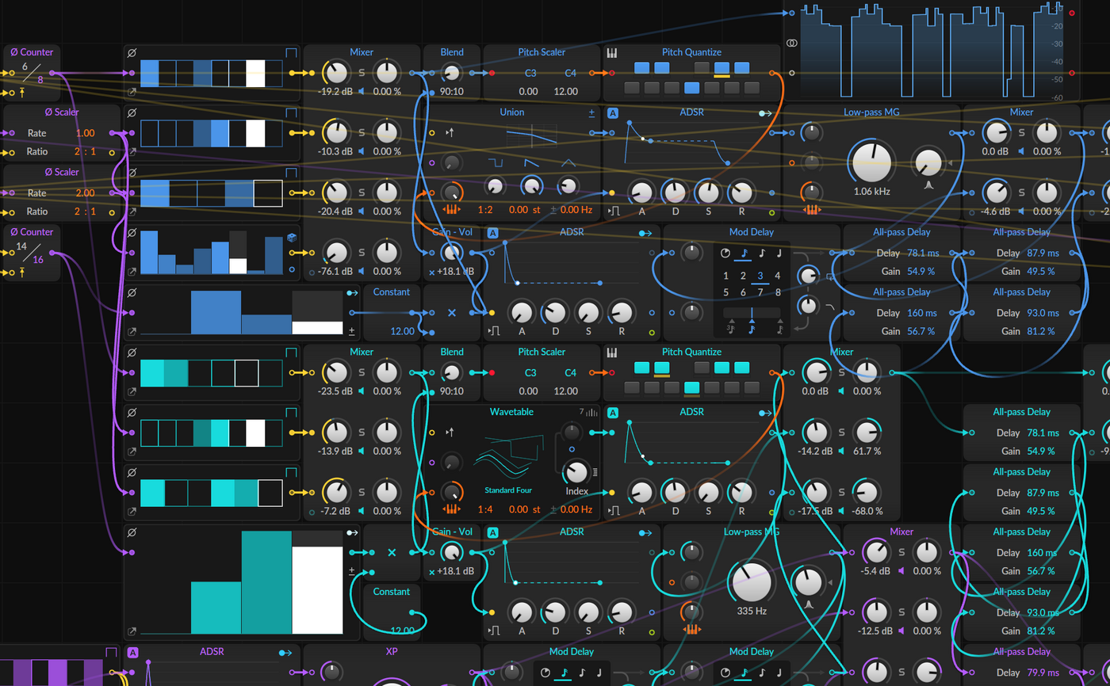Click the 1.06 kHz cutoff value

coord(871,192)
